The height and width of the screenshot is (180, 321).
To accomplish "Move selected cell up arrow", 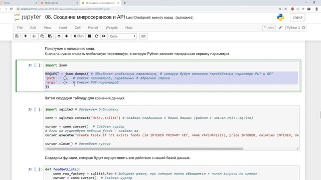I will (x=59, y=36).
